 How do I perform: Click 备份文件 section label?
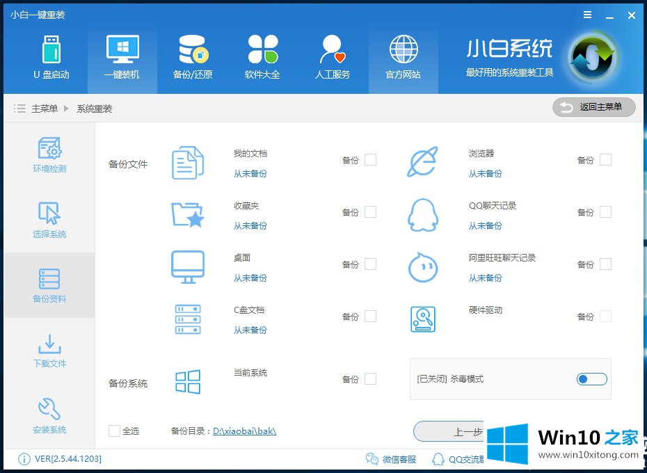(128, 164)
